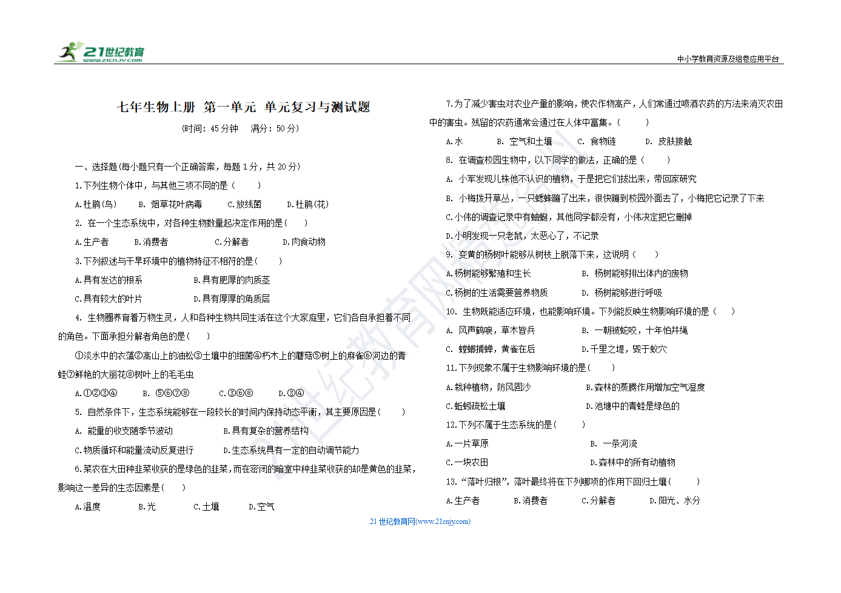Select option A.栽种植物，防风固沙
This screenshot has width=841, height=593.
point(488,387)
